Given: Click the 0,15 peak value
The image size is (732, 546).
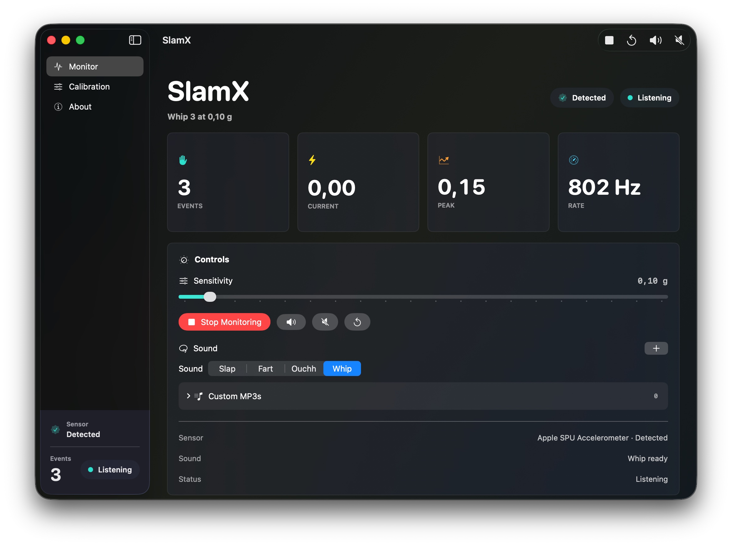Looking at the screenshot, I should point(461,187).
